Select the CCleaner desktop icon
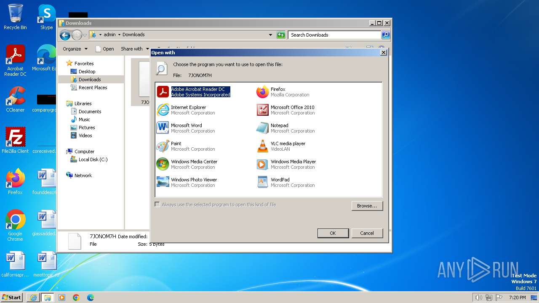The width and height of the screenshot is (539, 303). click(x=15, y=99)
